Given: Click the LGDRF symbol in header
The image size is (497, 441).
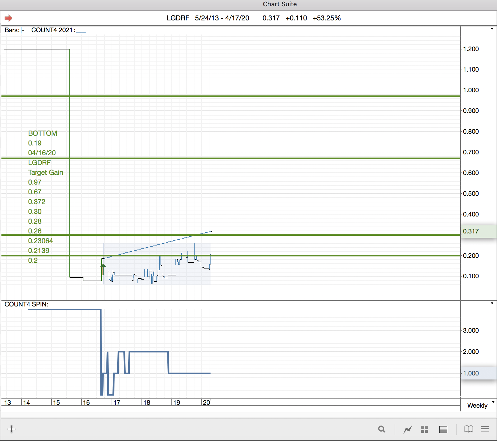Looking at the screenshot, I should [178, 18].
